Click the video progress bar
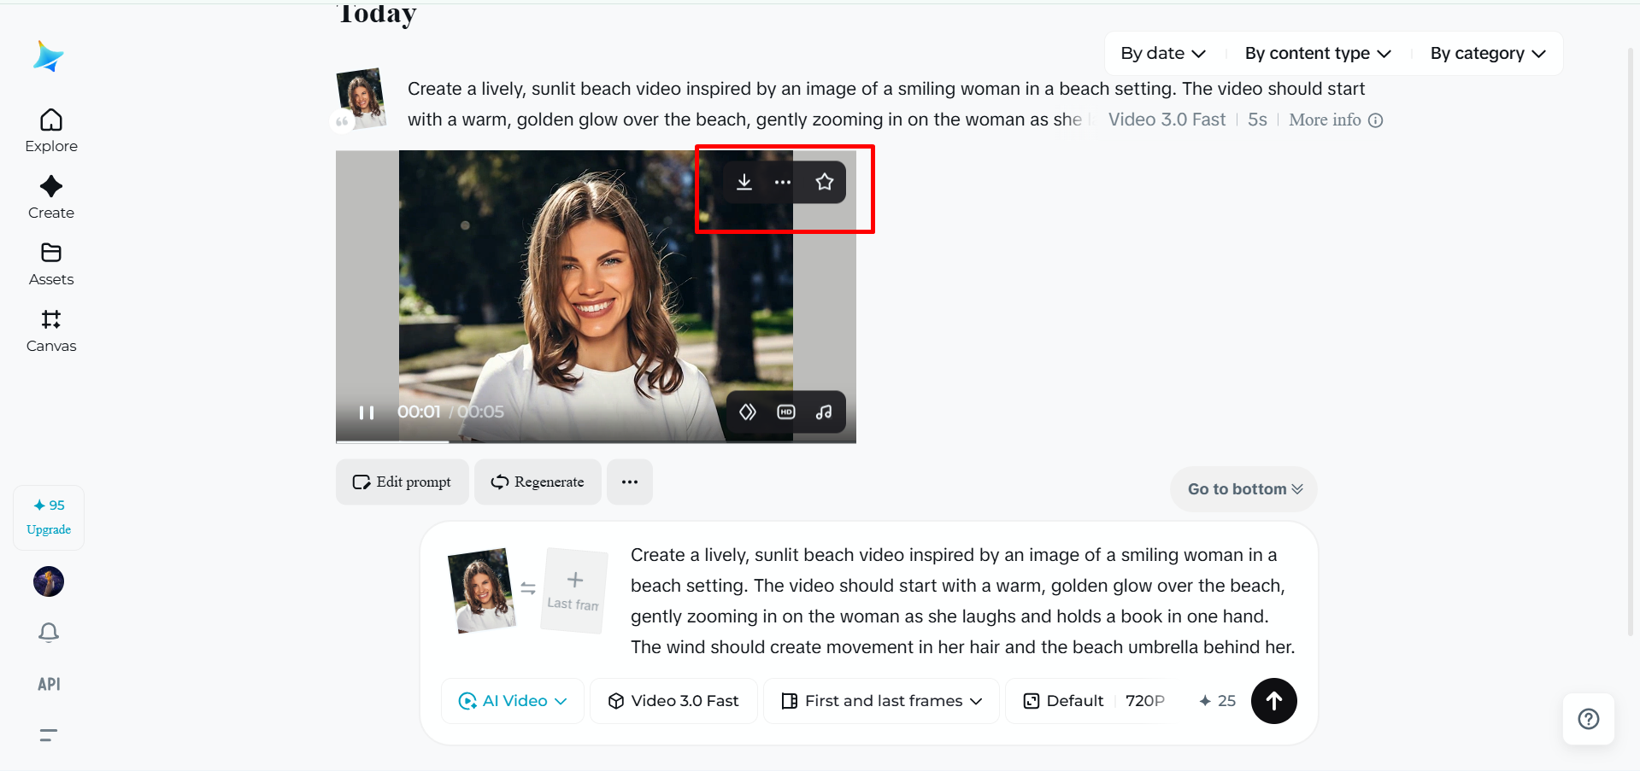This screenshot has height=771, width=1640. tap(596, 441)
